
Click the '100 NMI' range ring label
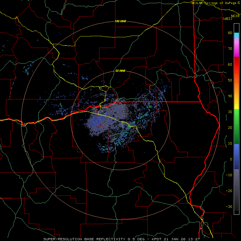(120, 21)
